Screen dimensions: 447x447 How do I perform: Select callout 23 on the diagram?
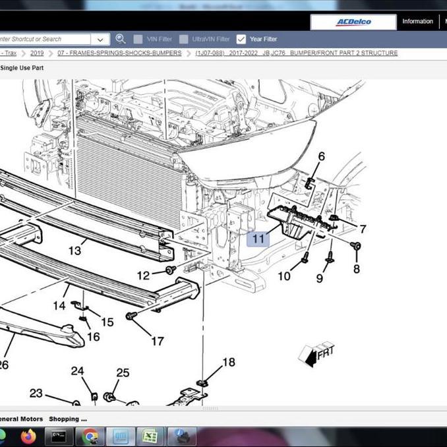click(36, 393)
